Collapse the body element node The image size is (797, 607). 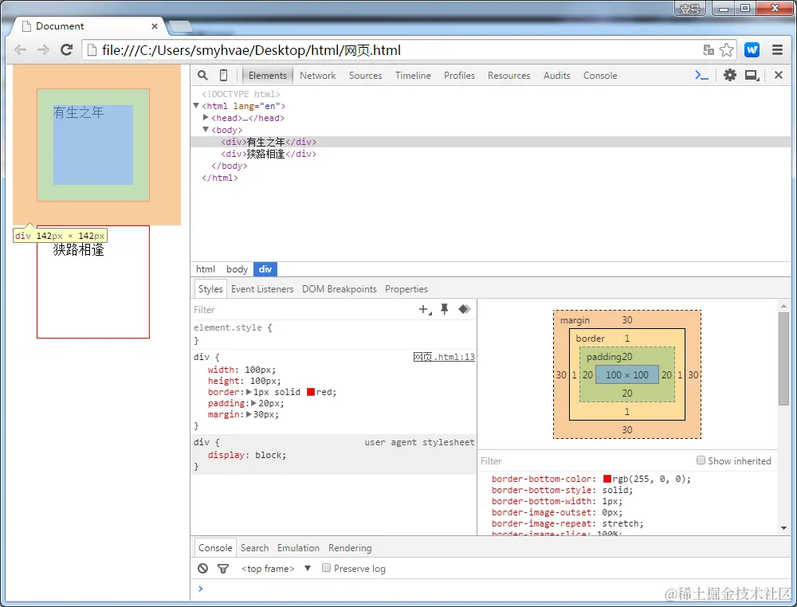(x=206, y=130)
